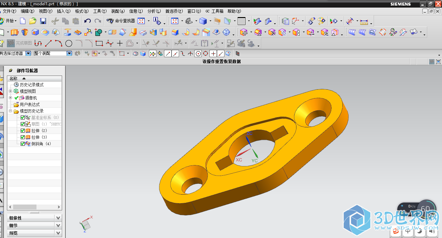Toggle the Arc Center snap point
442x238 pixels.
coord(198,54)
